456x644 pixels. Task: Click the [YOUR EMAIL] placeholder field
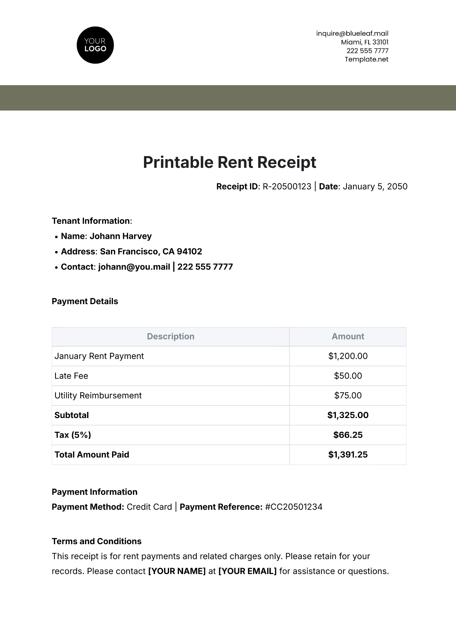click(x=247, y=571)
